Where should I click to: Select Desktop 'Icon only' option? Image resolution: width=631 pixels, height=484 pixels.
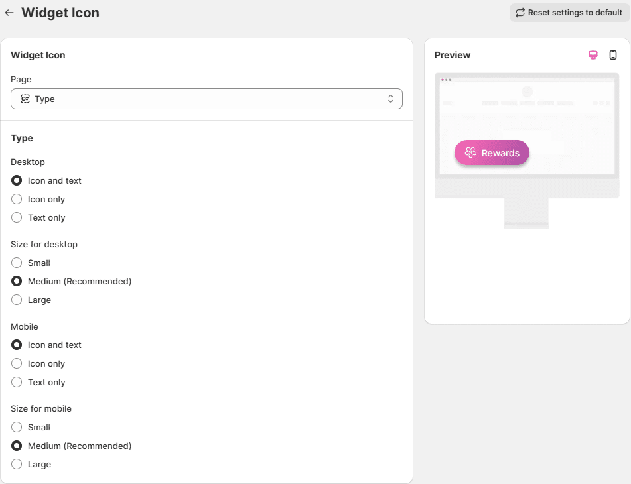[17, 199]
